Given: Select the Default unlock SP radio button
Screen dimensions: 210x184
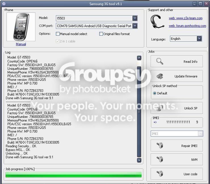Looking at the screenshot, I should (x=155, y=93).
